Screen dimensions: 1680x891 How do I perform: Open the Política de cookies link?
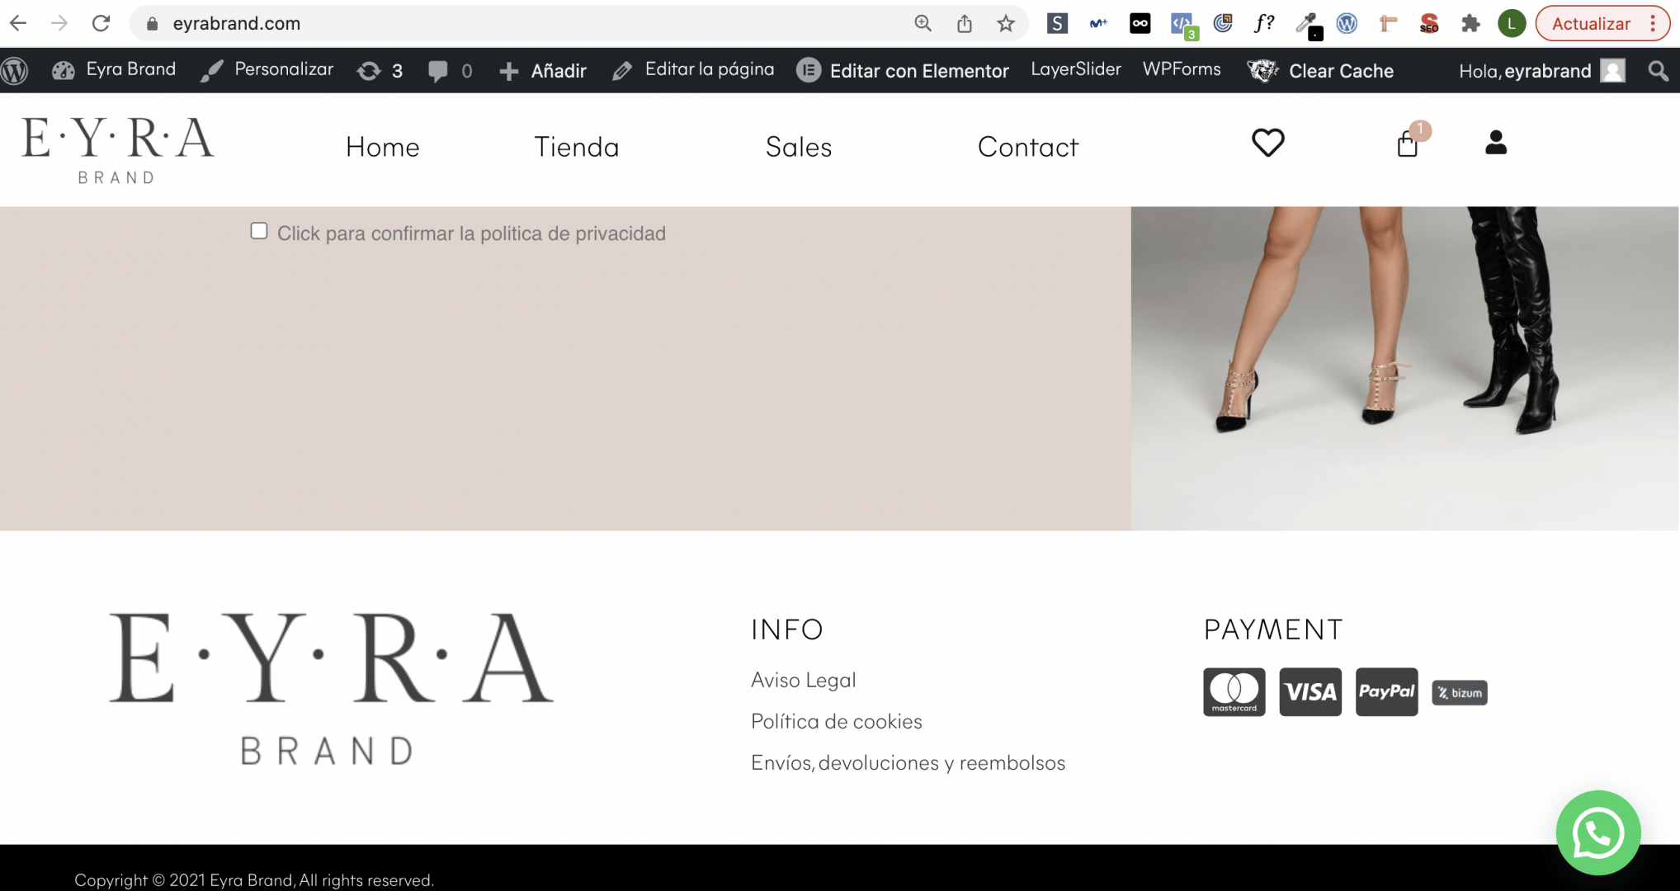836,721
